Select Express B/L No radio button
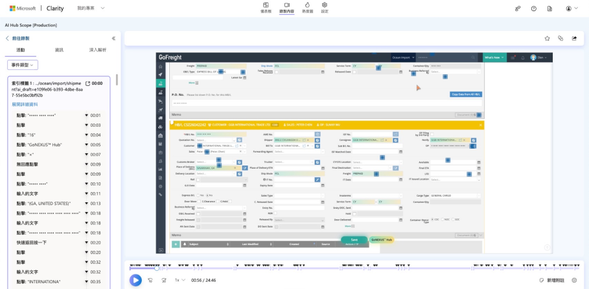 click(x=207, y=195)
